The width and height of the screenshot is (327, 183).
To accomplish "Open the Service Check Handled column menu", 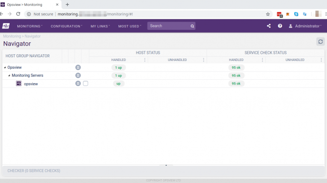I will point(262,60).
